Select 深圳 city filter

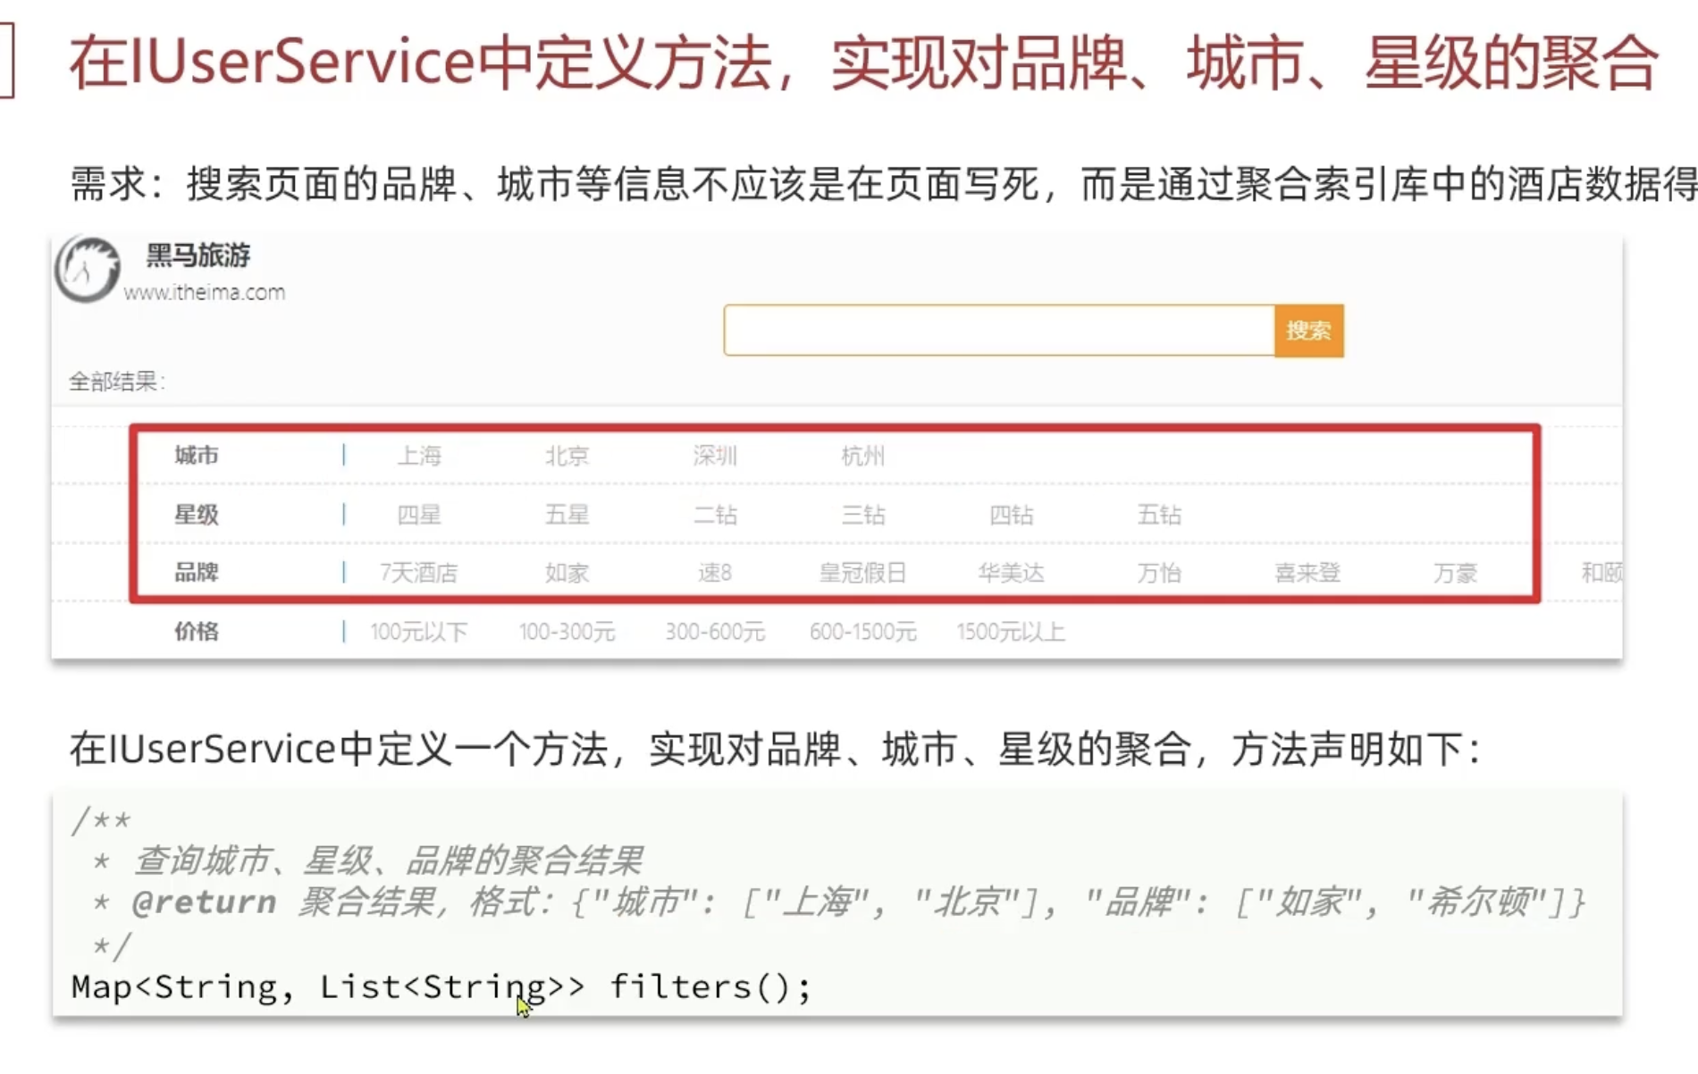point(715,456)
